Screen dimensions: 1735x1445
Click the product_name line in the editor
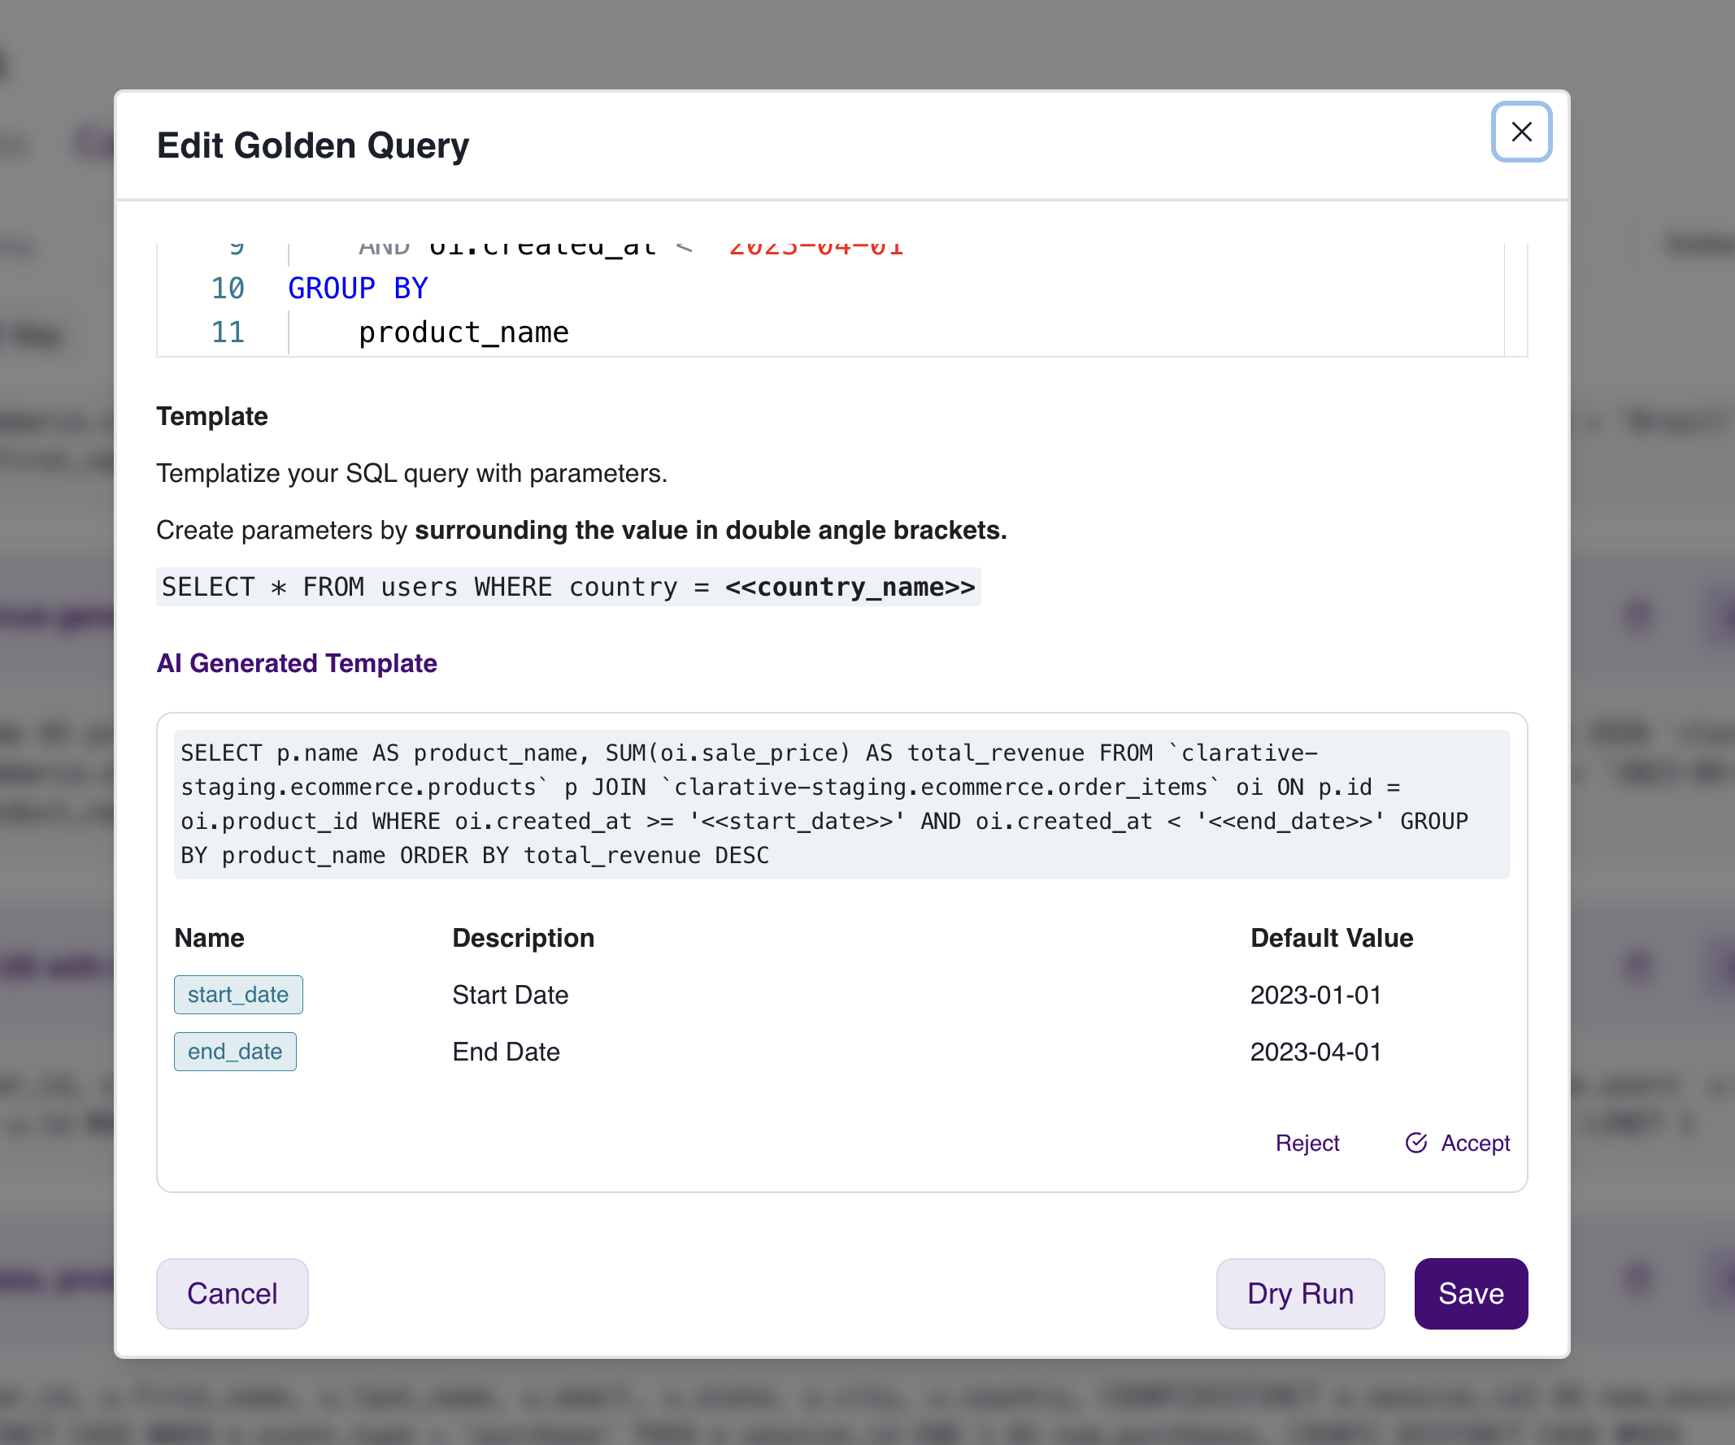pos(463,332)
